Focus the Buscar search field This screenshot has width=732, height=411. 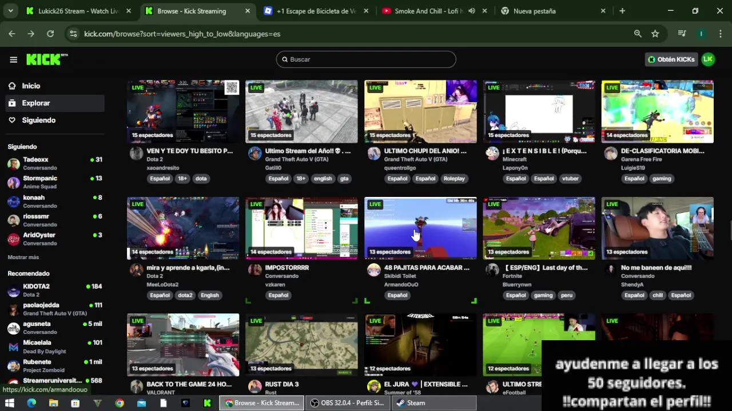coord(366,59)
